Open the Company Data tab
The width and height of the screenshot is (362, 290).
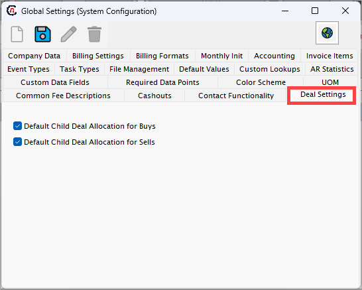pos(34,56)
